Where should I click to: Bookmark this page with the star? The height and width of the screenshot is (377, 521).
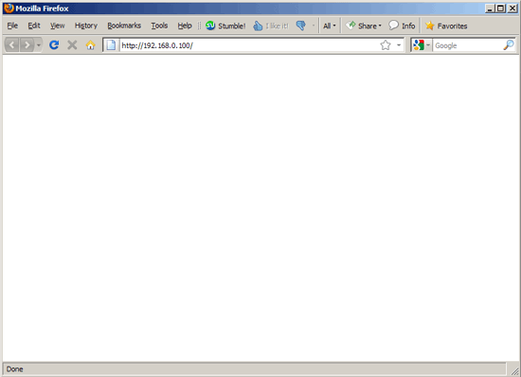[x=386, y=45]
